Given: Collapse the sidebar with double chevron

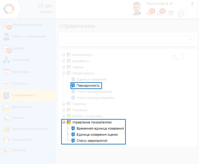Looking at the screenshot, I should (x=49, y=160).
